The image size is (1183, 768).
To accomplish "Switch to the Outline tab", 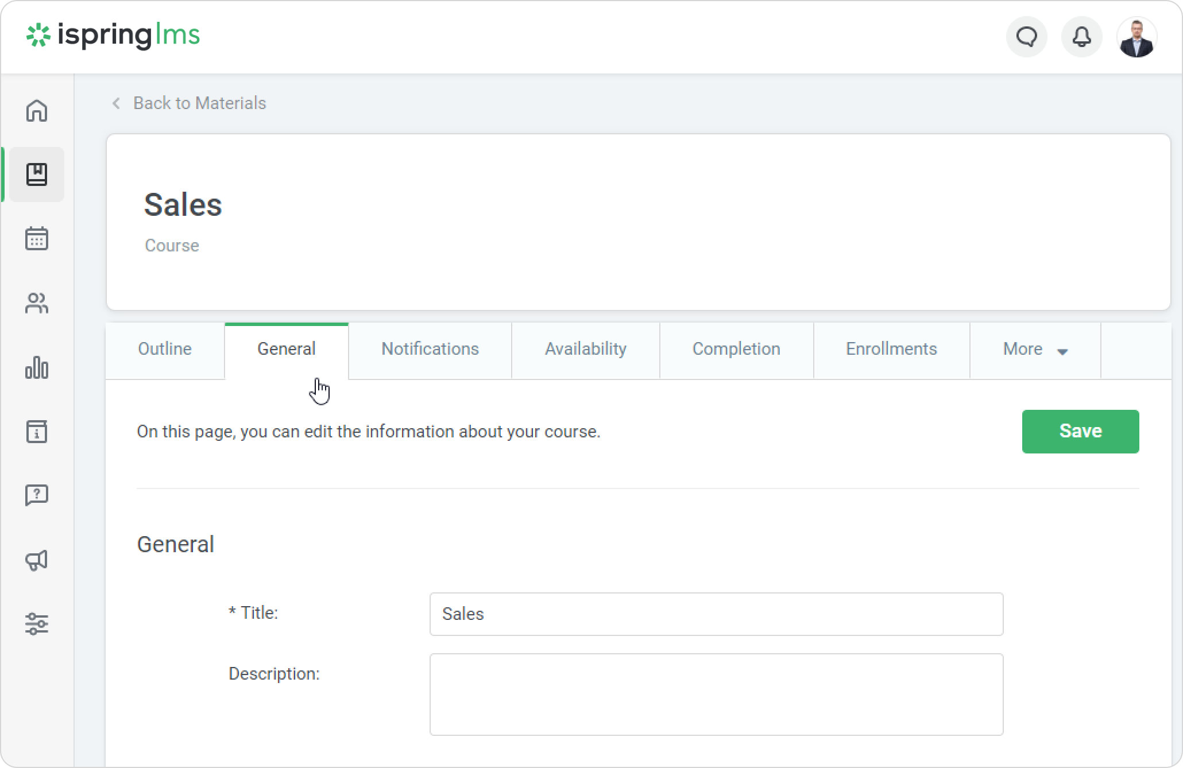I will 165,350.
